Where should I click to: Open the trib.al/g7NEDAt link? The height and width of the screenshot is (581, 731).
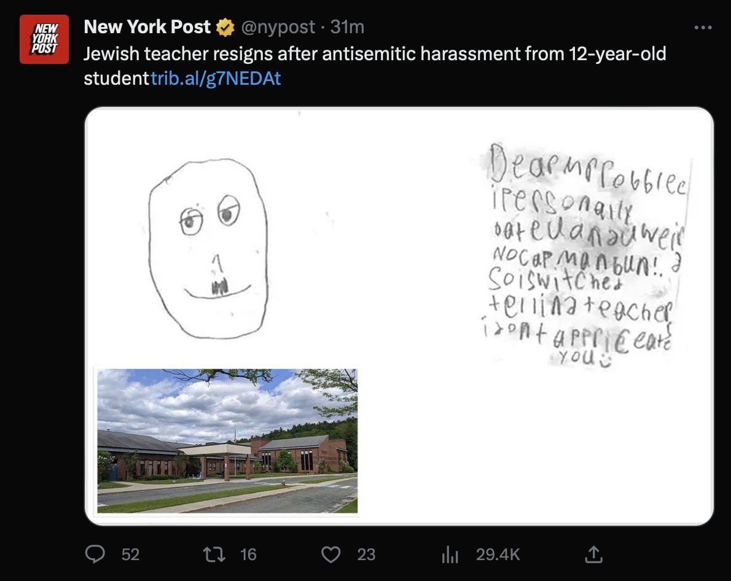tap(216, 79)
